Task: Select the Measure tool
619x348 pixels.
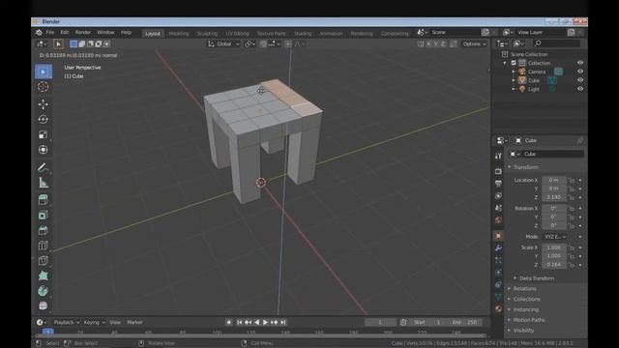Action: coord(43,183)
